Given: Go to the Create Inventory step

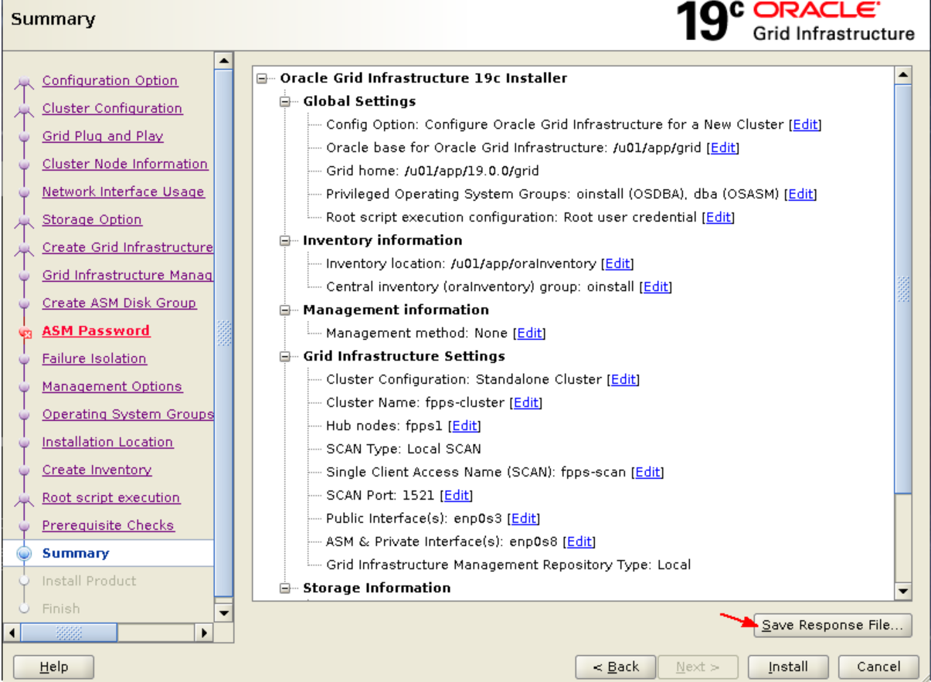Looking at the screenshot, I should click(x=97, y=470).
